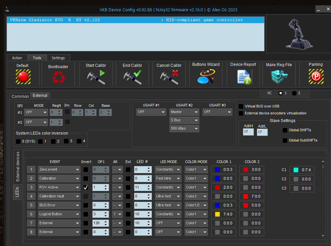This screenshot has width=331, height=246.
Task: Toggle the Global SHIFTs checkbox
Action: click(x=285, y=130)
